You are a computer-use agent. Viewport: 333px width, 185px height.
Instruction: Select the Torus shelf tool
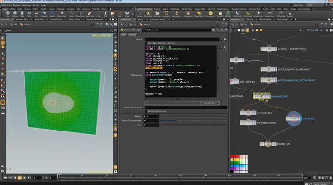29,14
